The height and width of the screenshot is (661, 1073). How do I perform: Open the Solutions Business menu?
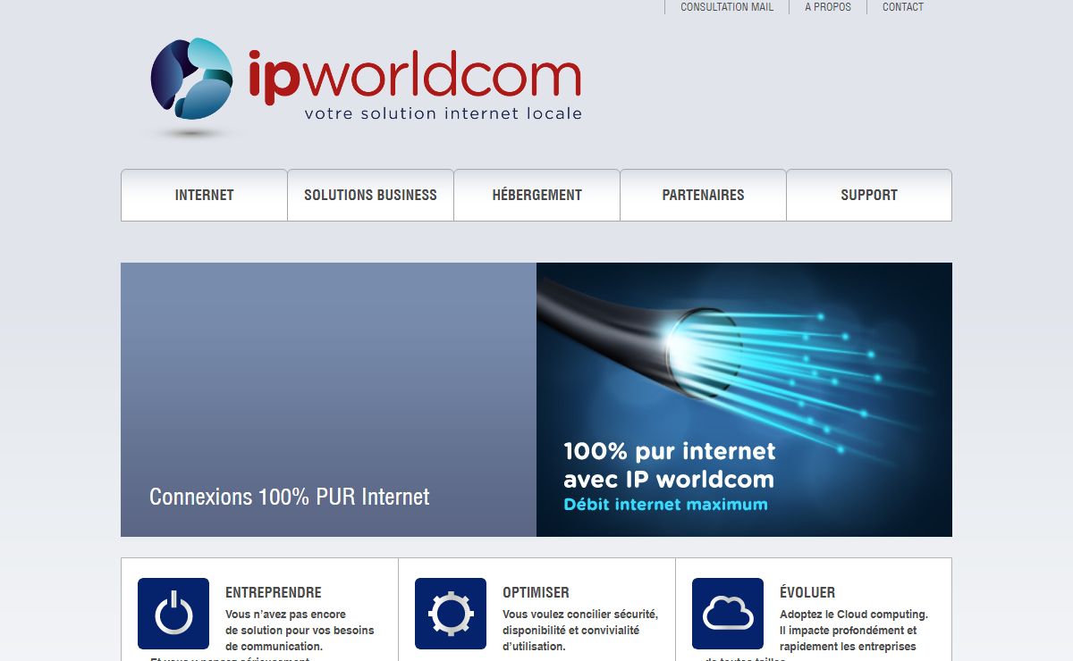tap(370, 195)
